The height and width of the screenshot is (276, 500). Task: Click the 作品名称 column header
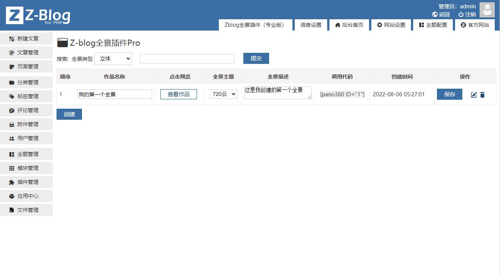click(x=114, y=77)
